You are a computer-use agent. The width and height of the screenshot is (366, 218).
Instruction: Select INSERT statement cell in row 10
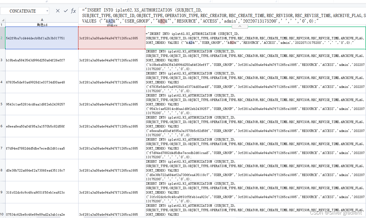(255, 210)
